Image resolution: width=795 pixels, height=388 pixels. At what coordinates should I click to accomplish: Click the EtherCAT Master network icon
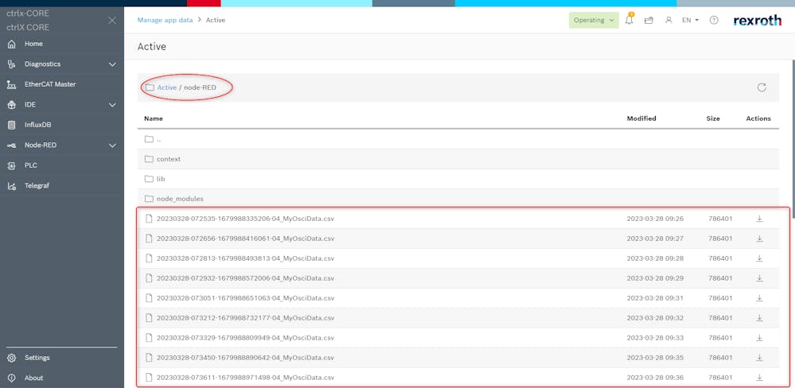pyautogui.click(x=12, y=84)
